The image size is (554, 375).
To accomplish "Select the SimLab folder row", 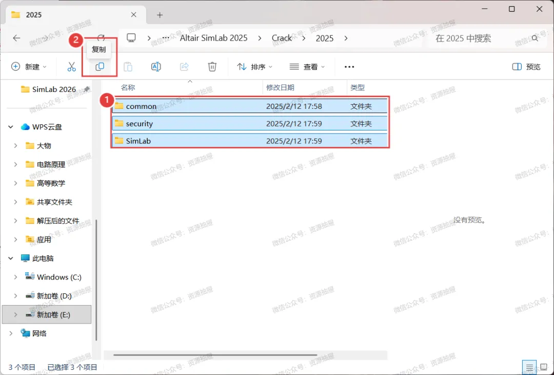I will pos(250,141).
